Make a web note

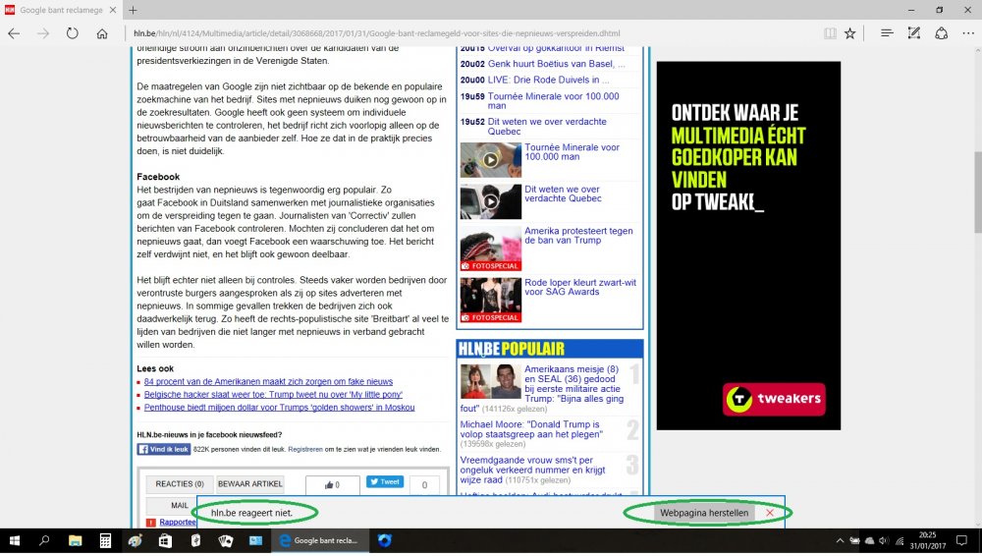point(913,33)
